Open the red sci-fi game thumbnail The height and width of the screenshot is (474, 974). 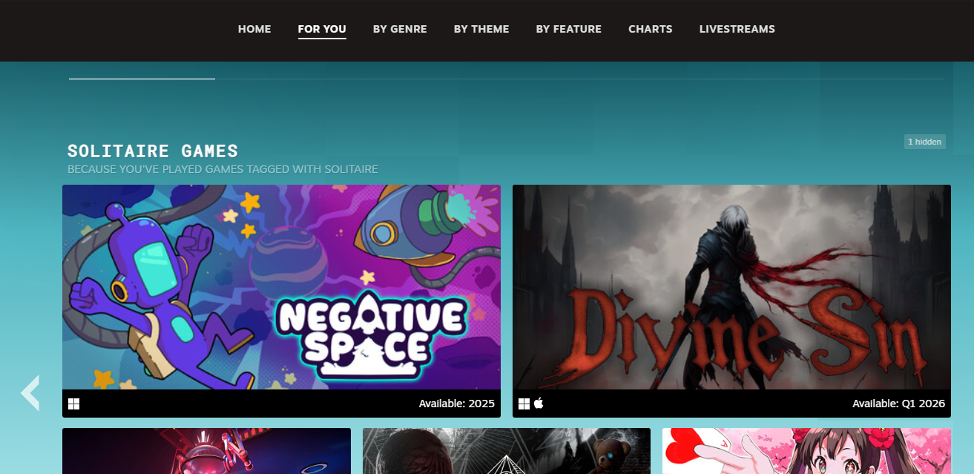pyautogui.click(x=206, y=451)
